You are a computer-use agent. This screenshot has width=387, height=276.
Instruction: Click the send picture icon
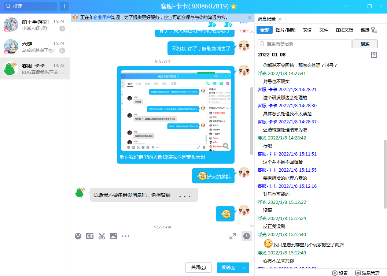[114, 236]
